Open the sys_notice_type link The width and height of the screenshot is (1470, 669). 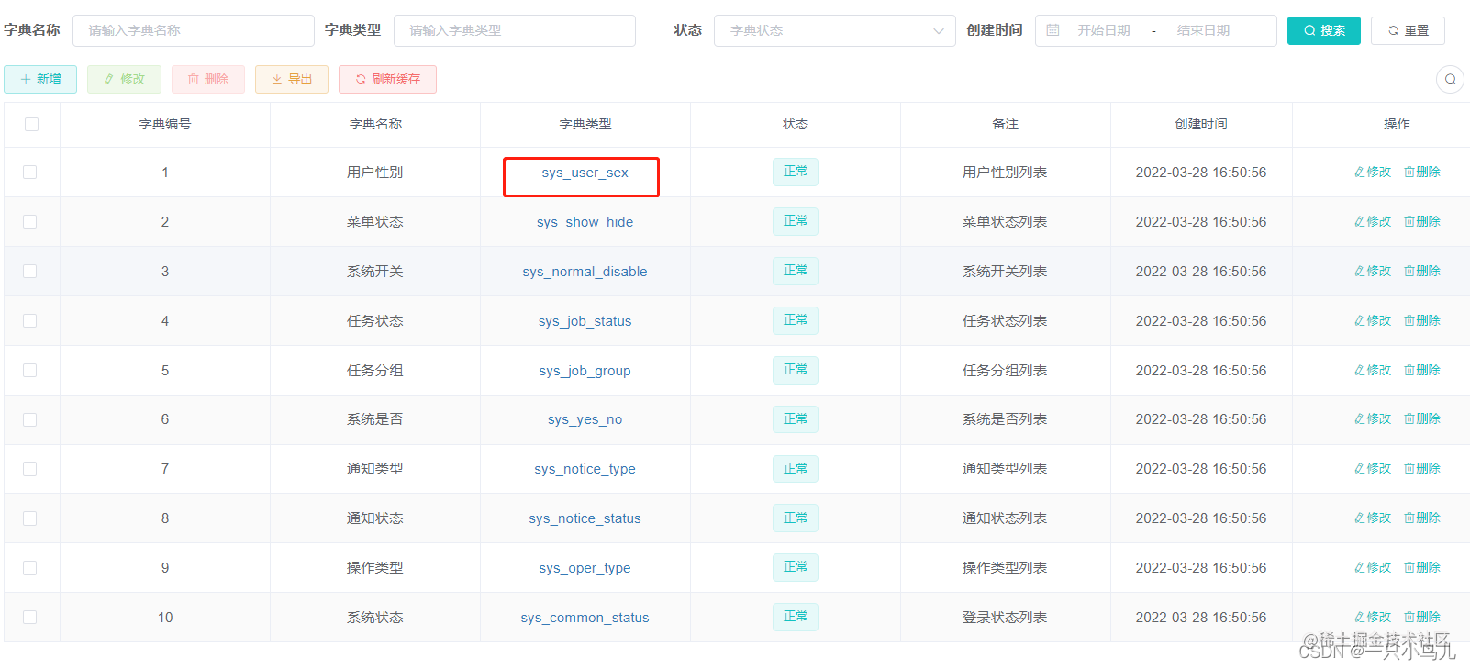(x=585, y=469)
